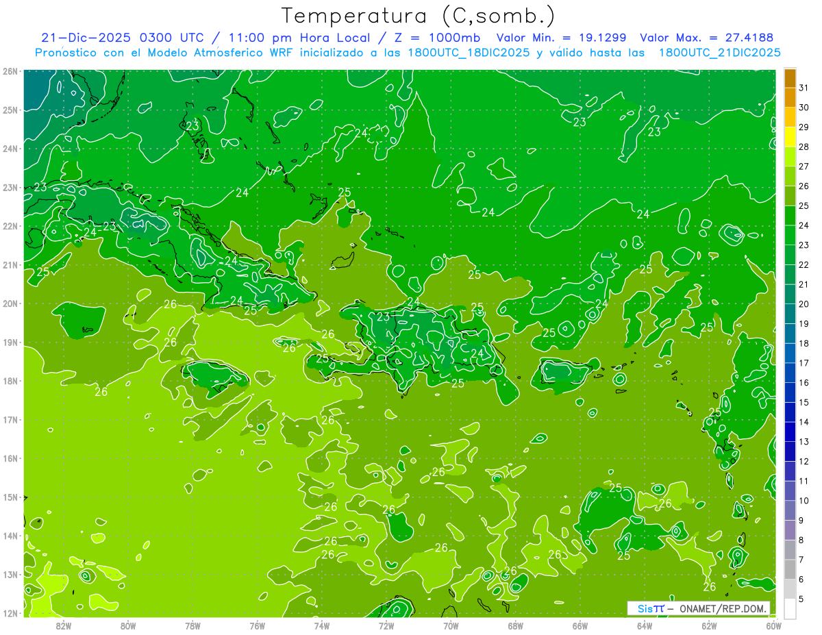The width and height of the screenshot is (822, 635).
Task: Click the "Modelo Atmosferico WRF" text
Action: (220, 53)
